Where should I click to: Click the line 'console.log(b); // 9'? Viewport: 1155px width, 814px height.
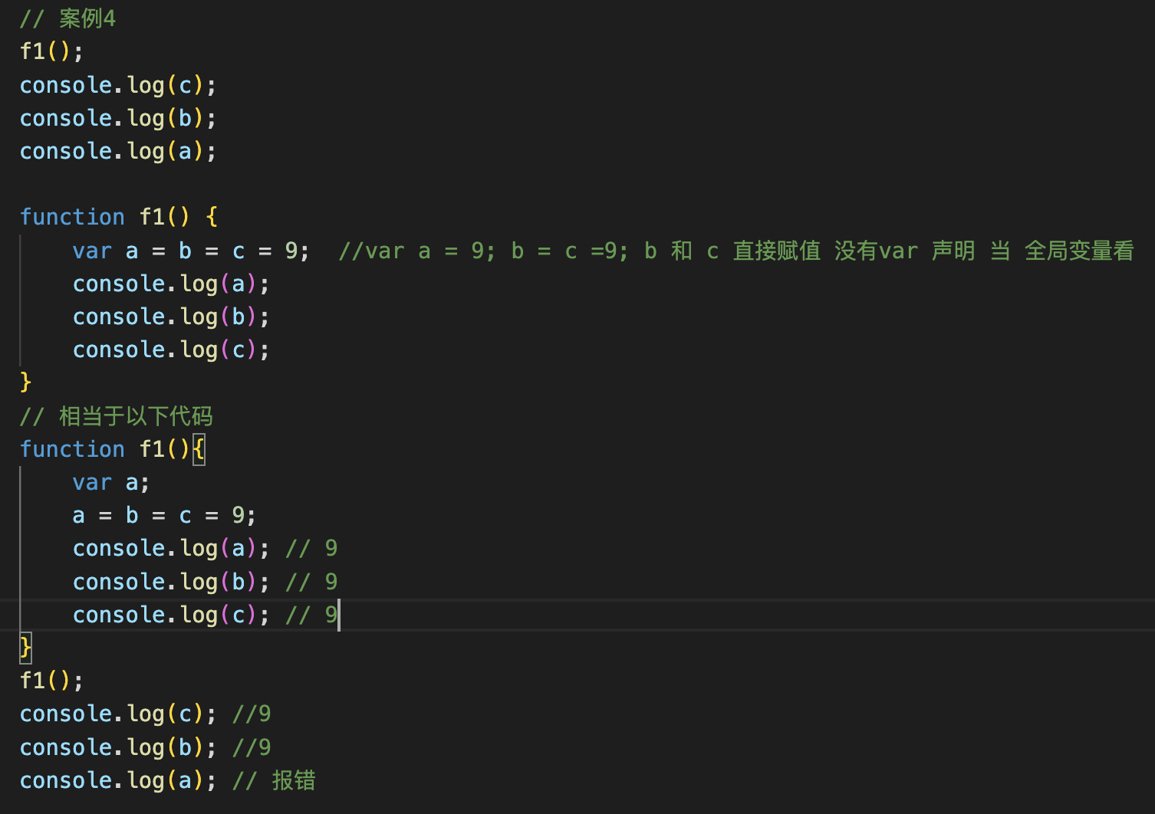(205, 582)
